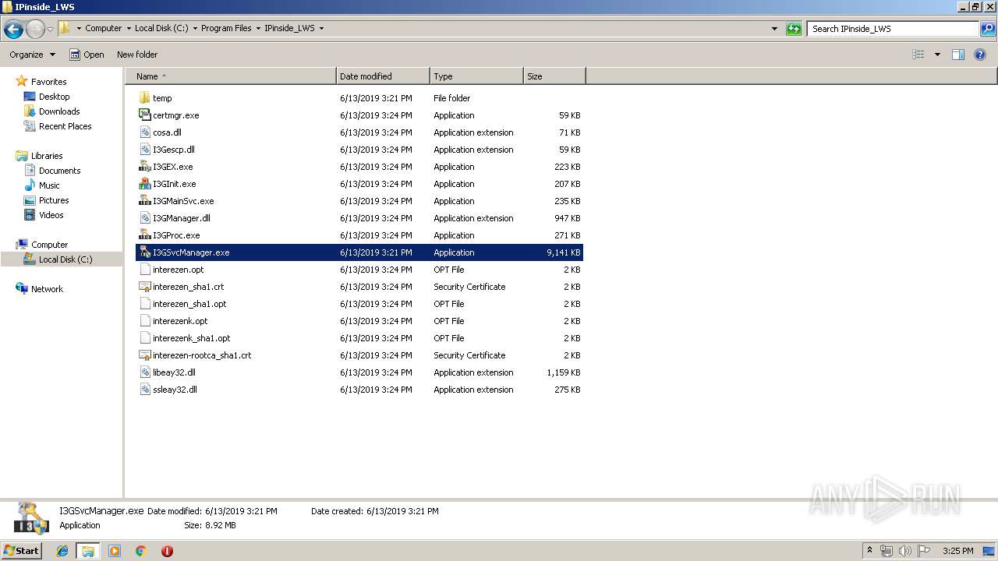Click the Open toolbar button
This screenshot has width=998, height=561.
pyautogui.click(x=87, y=55)
